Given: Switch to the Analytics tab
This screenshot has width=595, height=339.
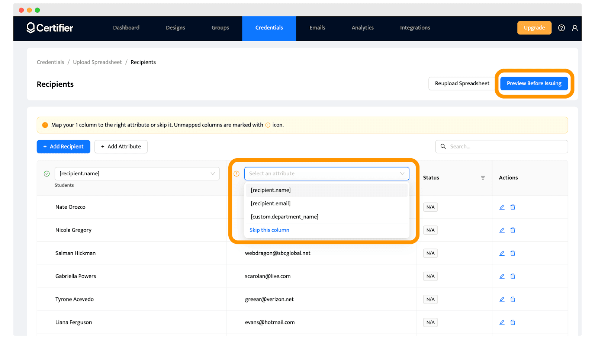Looking at the screenshot, I should pyautogui.click(x=363, y=28).
